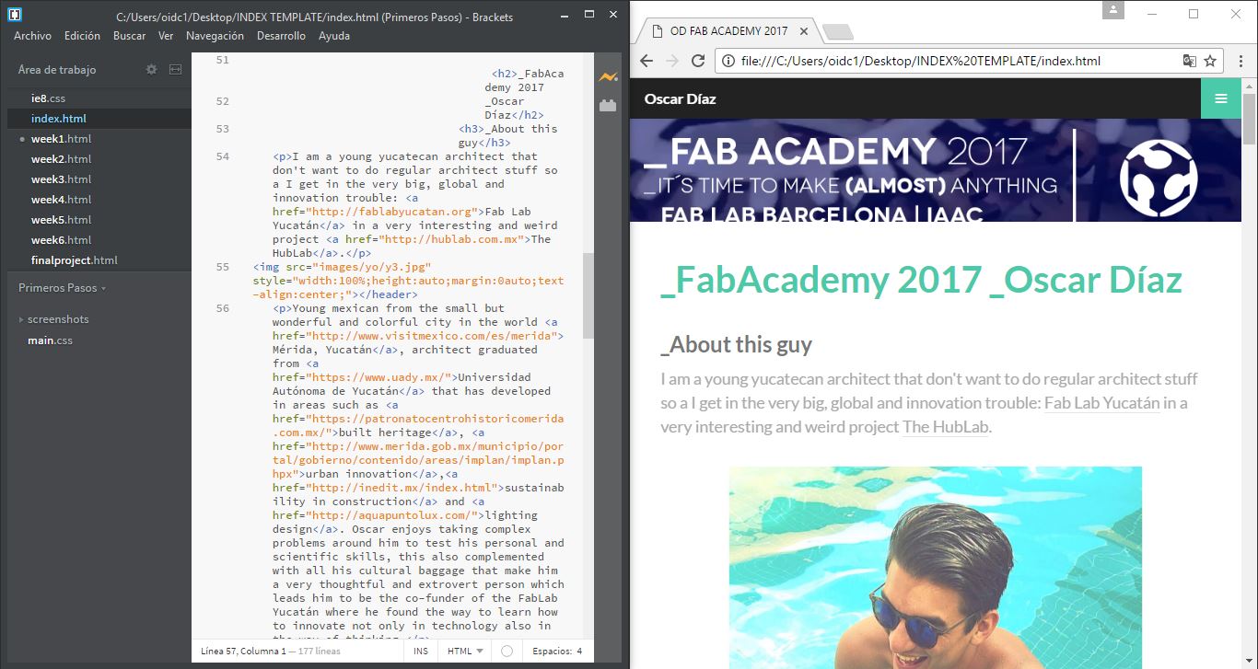The height and width of the screenshot is (669, 1258).
Task: Click Brackets editor vertical scrollbar thumb
Action: (588, 297)
